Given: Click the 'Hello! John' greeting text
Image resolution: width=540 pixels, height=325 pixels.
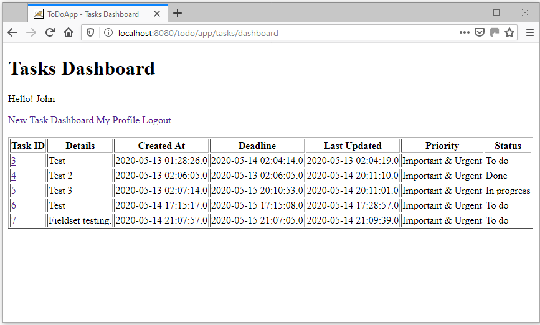Looking at the screenshot, I should (31, 99).
